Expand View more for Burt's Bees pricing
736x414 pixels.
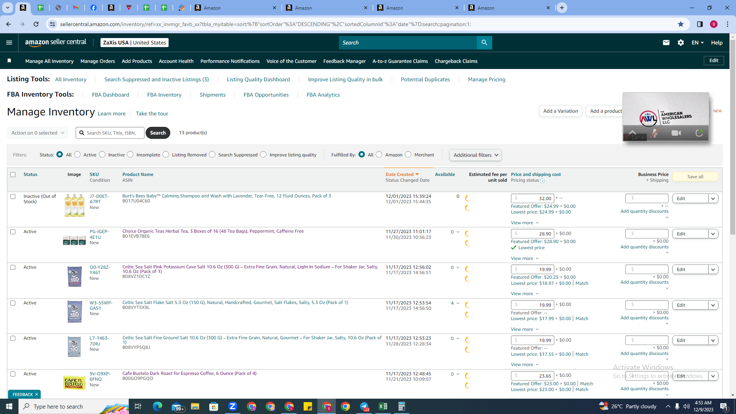coord(525,223)
